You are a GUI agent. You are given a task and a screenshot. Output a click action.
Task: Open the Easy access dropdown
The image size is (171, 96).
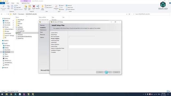[49, 7]
